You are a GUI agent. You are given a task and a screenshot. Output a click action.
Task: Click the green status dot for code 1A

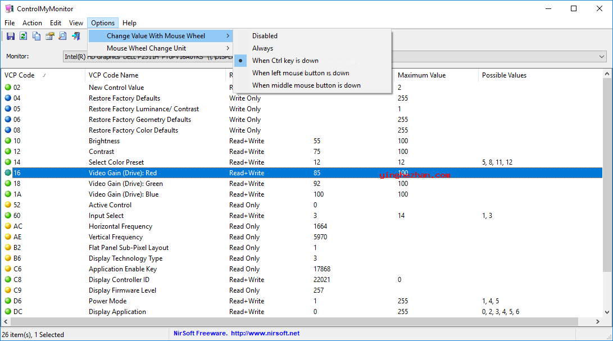tap(8, 194)
